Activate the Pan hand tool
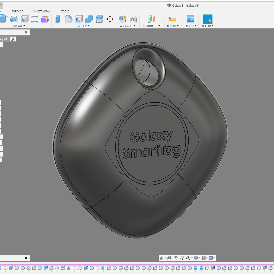The image size is (274, 274). (x=175, y=258)
